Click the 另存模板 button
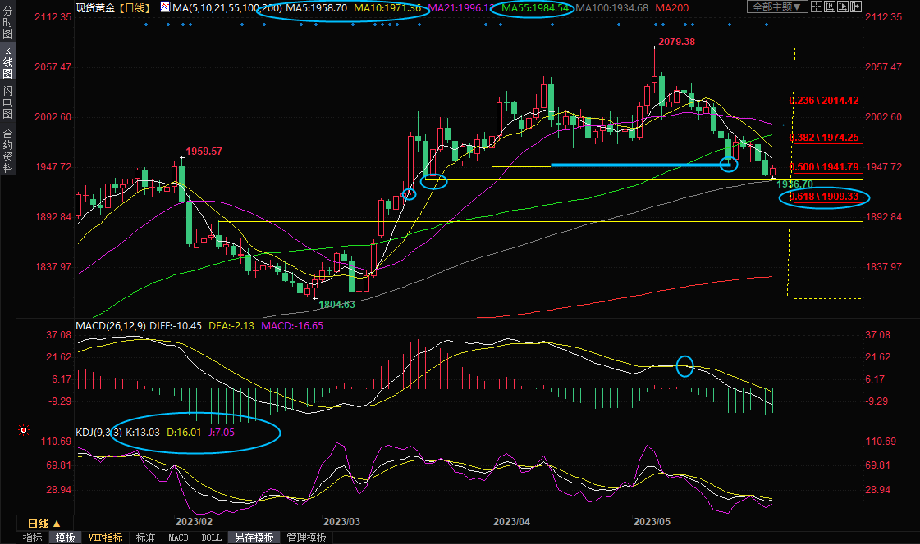Viewport: 920px width, 544px height. 254,537
